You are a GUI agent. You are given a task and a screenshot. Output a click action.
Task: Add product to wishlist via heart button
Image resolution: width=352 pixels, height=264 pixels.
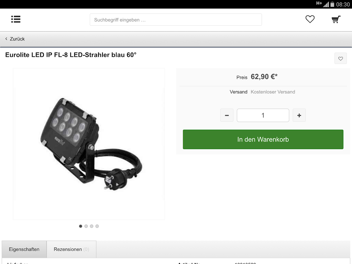[x=340, y=58]
